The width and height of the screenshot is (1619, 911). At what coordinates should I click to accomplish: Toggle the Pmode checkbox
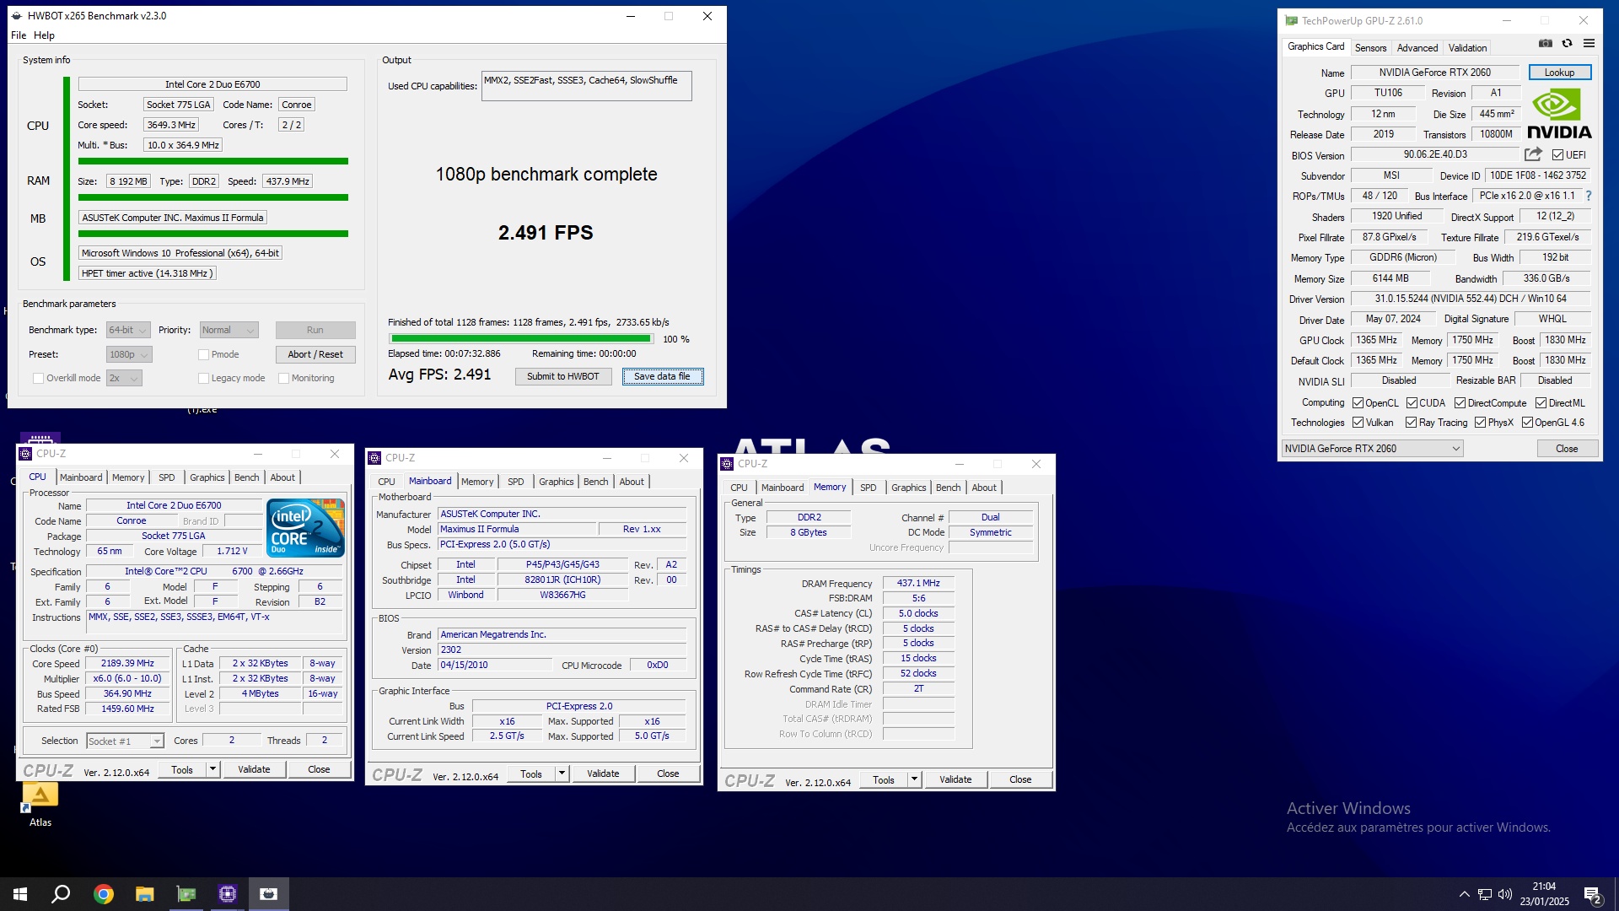click(x=203, y=355)
